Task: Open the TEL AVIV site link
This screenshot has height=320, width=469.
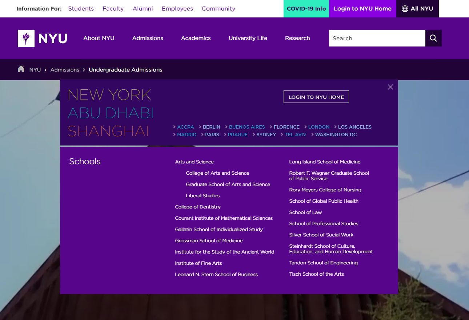Action: tap(296, 135)
